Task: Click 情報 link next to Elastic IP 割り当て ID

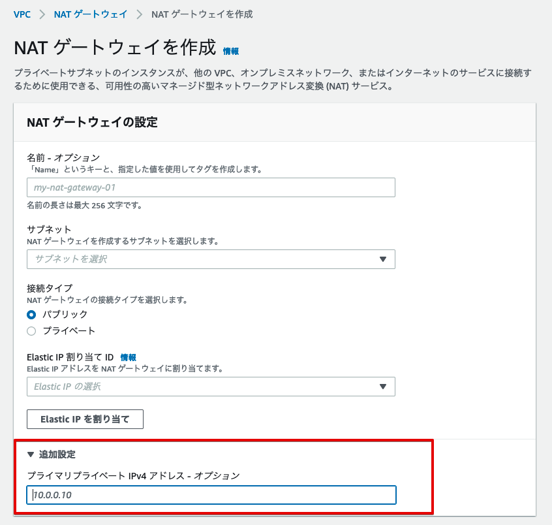Action: (x=128, y=358)
